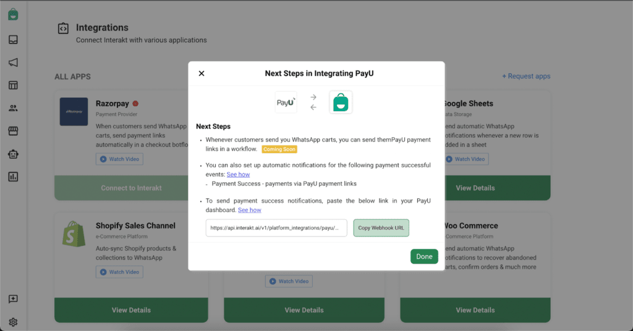Open the Automation bot icon in sidebar
The image size is (633, 331).
pyautogui.click(x=13, y=154)
